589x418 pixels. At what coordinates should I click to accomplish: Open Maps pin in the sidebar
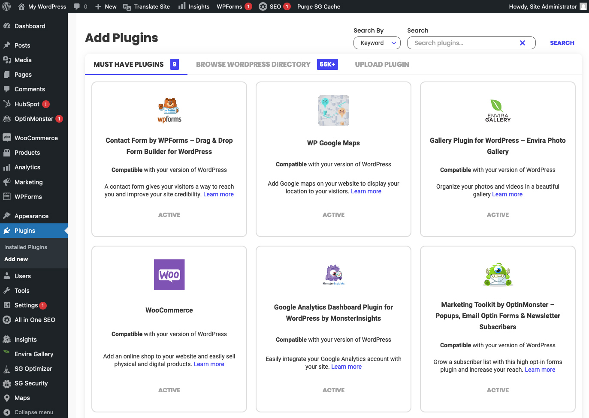point(6,398)
